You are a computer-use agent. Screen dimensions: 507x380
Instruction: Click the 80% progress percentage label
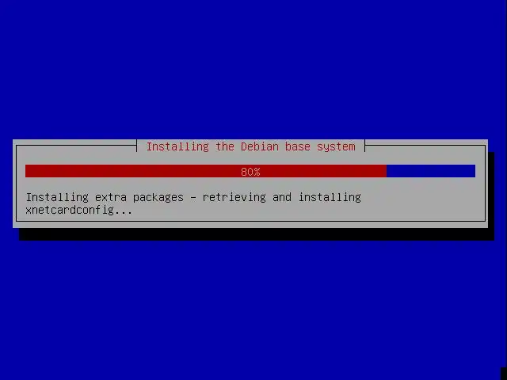tap(250, 172)
